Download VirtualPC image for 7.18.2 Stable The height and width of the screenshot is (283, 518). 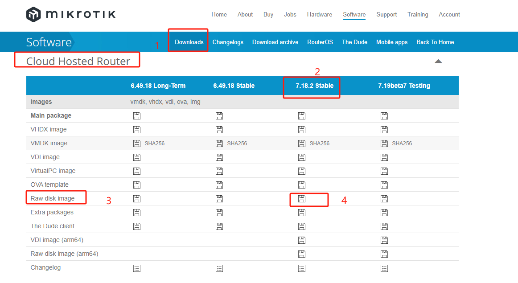[302, 171]
